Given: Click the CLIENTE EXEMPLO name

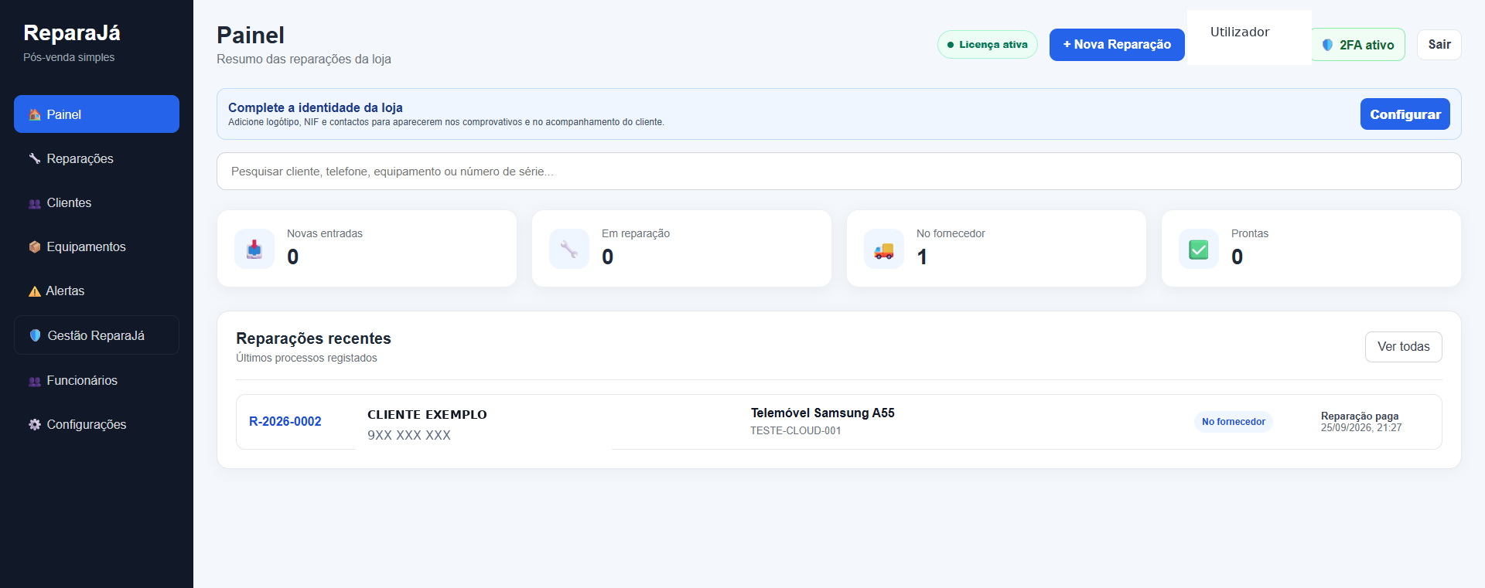Looking at the screenshot, I should point(427,415).
